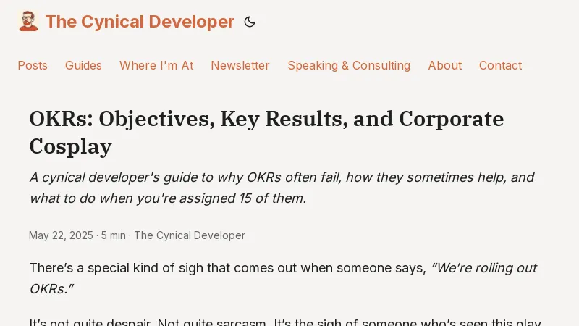
Task: Click the 'OKRs: Objectives, Key Results' headline line
Action: pos(266,119)
